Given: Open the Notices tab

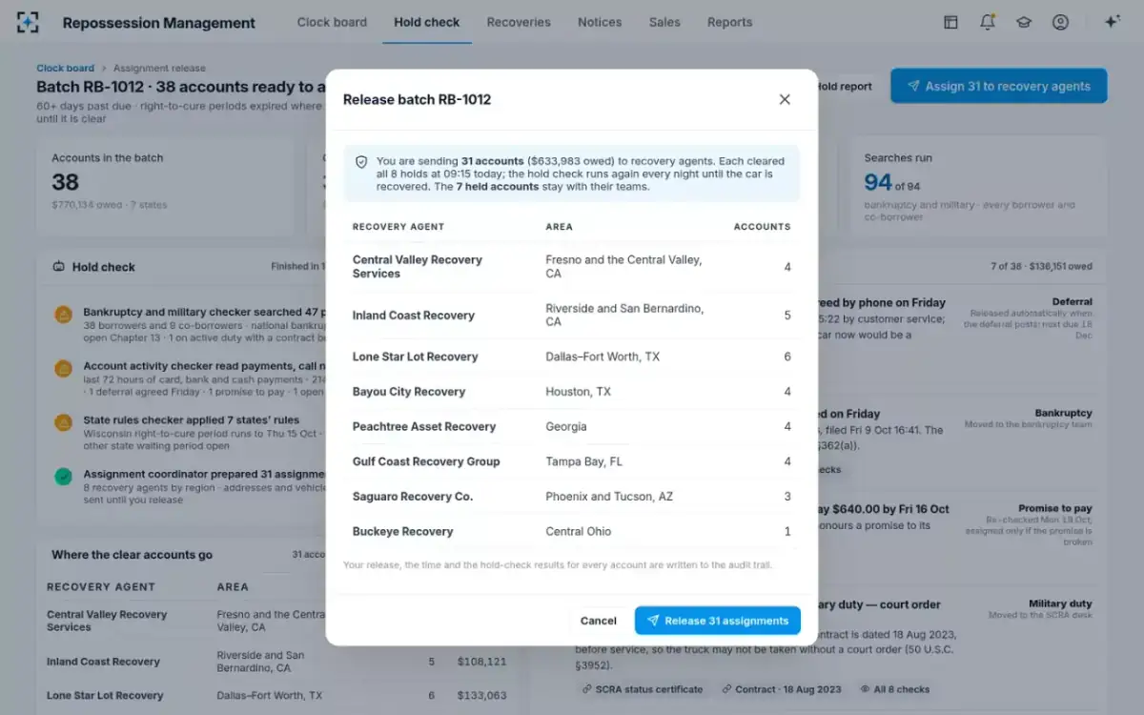Looking at the screenshot, I should pos(600,22).
